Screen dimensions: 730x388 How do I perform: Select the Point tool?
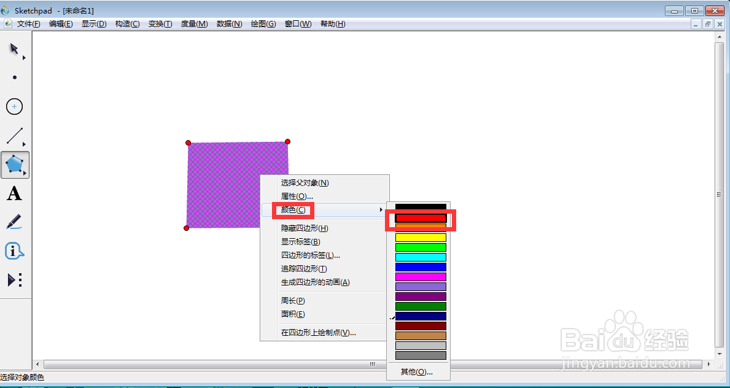(15, 77)
